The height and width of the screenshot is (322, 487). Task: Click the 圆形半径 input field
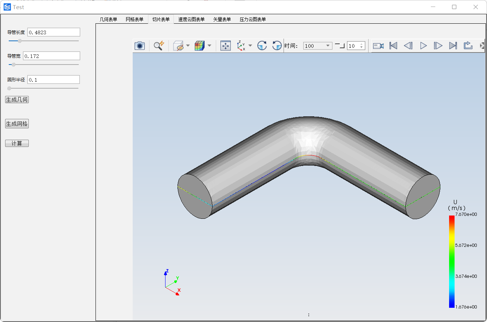[54, 79]
